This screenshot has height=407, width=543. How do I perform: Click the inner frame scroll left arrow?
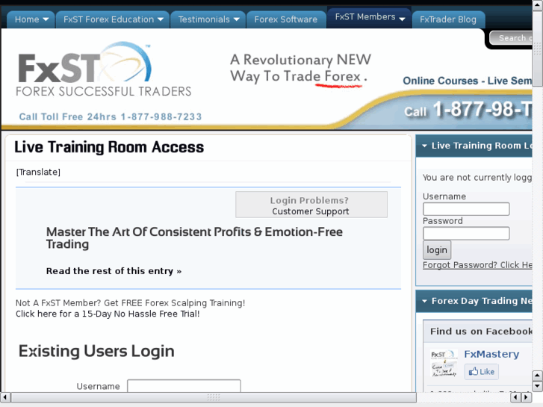click(515, 397)
